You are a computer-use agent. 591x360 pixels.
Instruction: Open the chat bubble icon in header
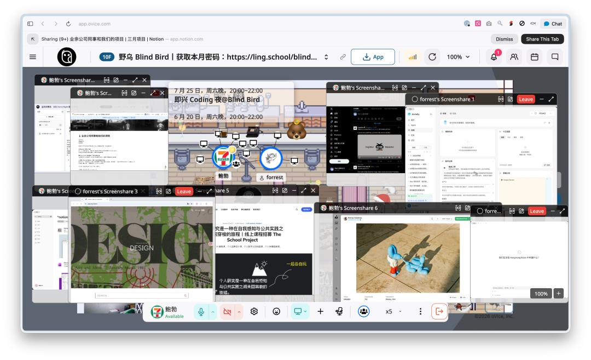tap(555, 57)
